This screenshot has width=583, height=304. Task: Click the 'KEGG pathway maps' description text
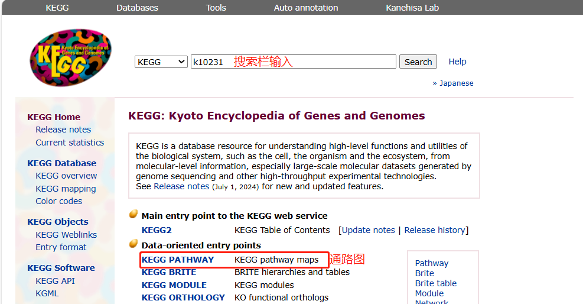click(x=276, y=260)
